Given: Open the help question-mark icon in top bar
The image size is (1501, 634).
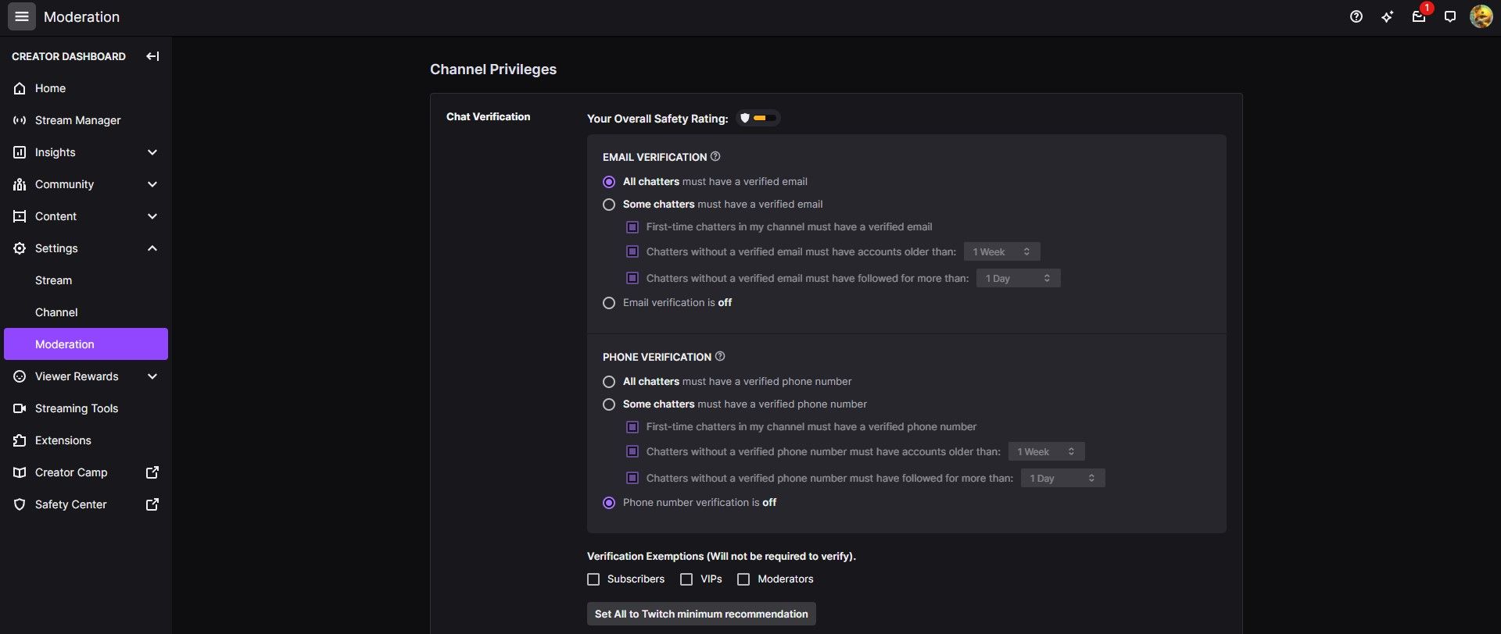Looking at the screenshot, I should point(1356,16).
